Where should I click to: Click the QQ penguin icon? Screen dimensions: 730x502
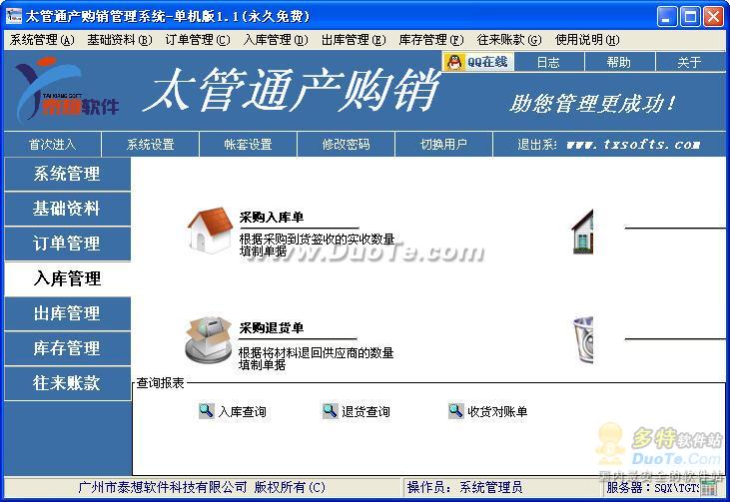[454, 62]
